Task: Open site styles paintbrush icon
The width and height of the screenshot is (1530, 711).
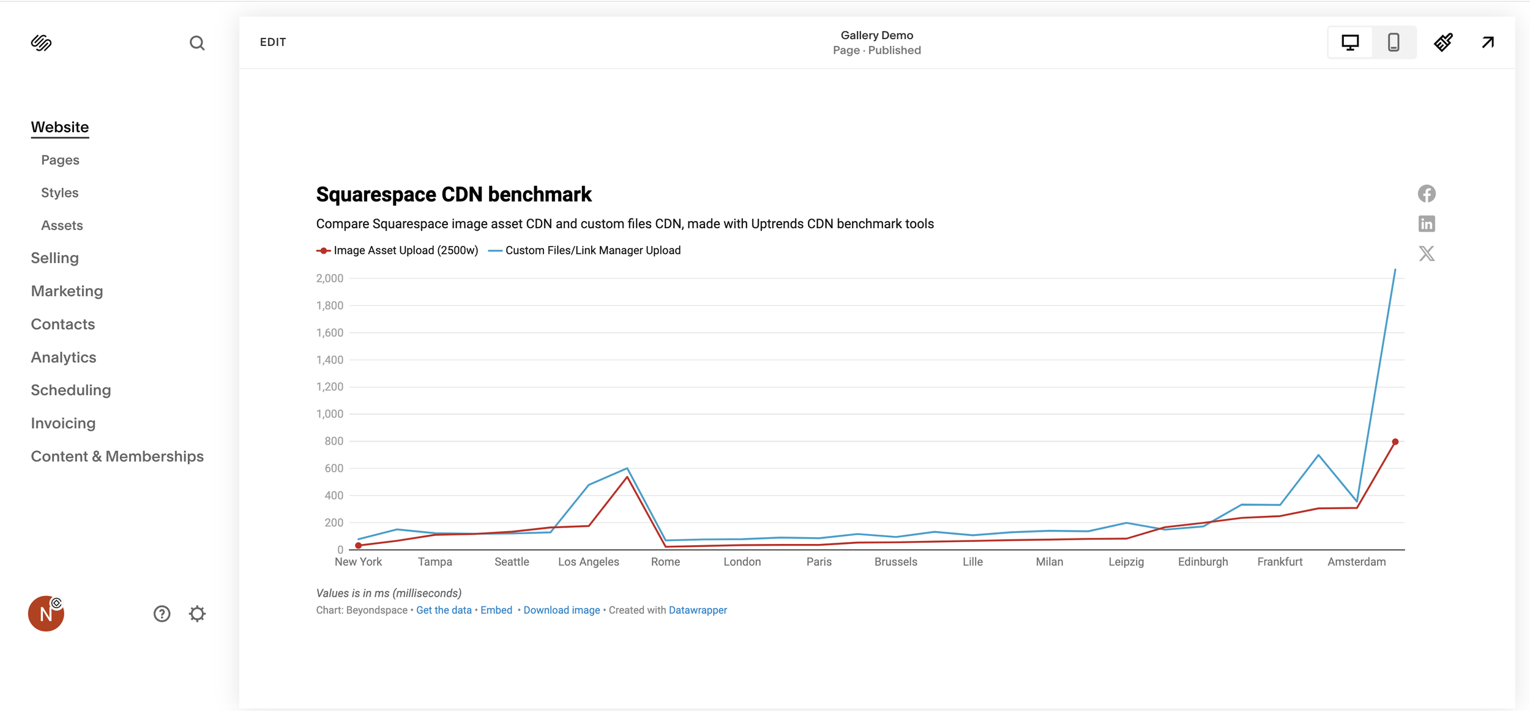Action: click(x=1443, y=42)
